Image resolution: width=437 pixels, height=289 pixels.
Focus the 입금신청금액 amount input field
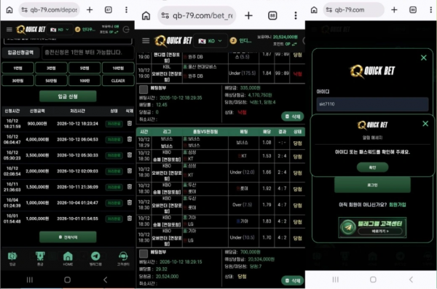coord(87,52)
